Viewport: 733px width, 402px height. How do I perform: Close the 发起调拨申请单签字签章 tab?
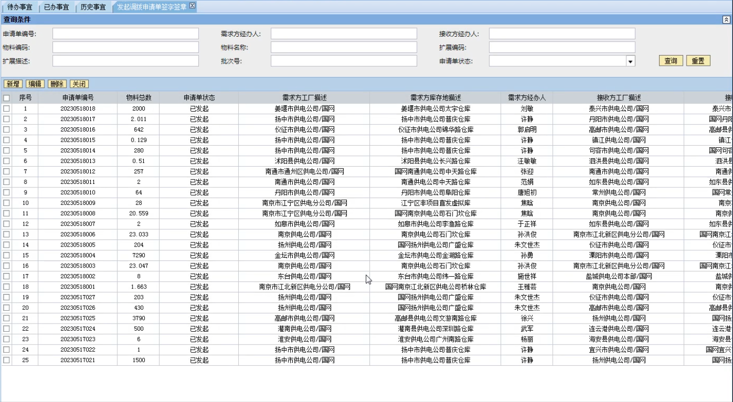point(192,6)
